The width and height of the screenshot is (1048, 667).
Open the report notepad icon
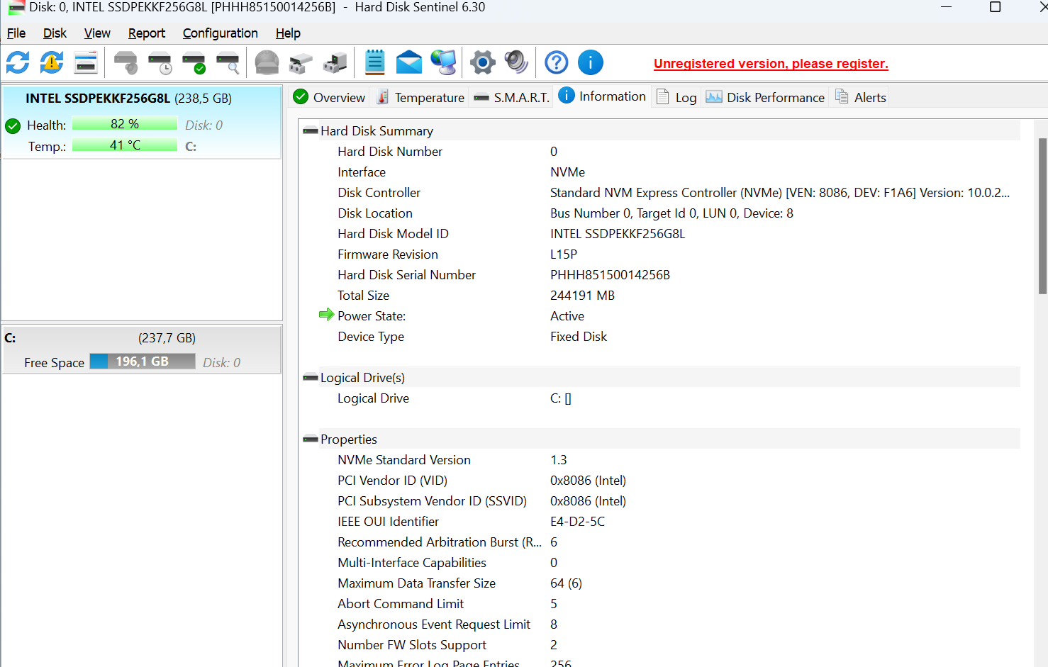click(374, 62)
